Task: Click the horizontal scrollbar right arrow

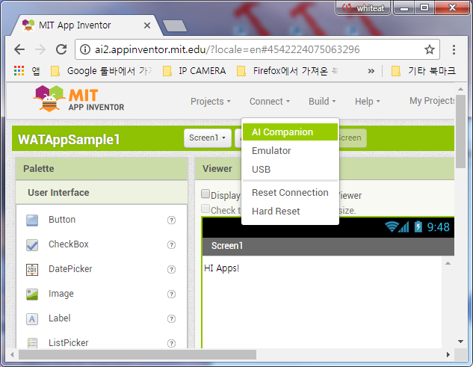Action: [x=448, y=354]
